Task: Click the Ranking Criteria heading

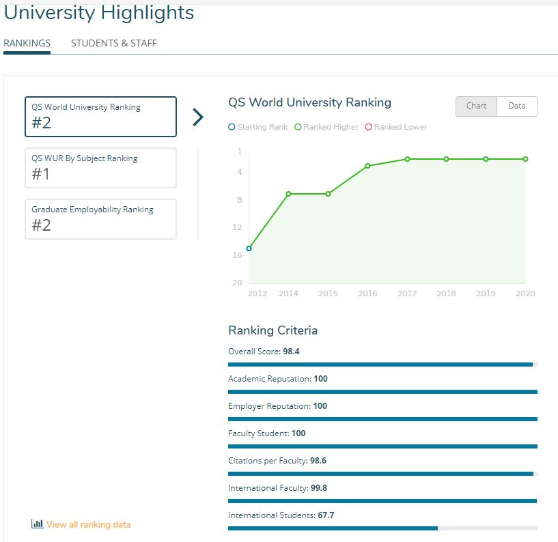Action: pyautogui.click(x=273, y=330)
